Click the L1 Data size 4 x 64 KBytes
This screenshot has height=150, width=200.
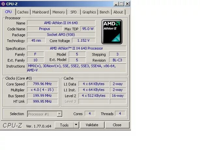[x=94, y=84]
